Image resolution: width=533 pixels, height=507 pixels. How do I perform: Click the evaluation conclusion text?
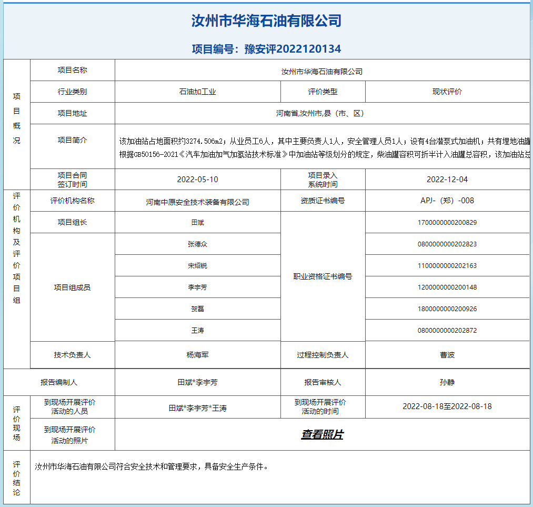[152, 466]
